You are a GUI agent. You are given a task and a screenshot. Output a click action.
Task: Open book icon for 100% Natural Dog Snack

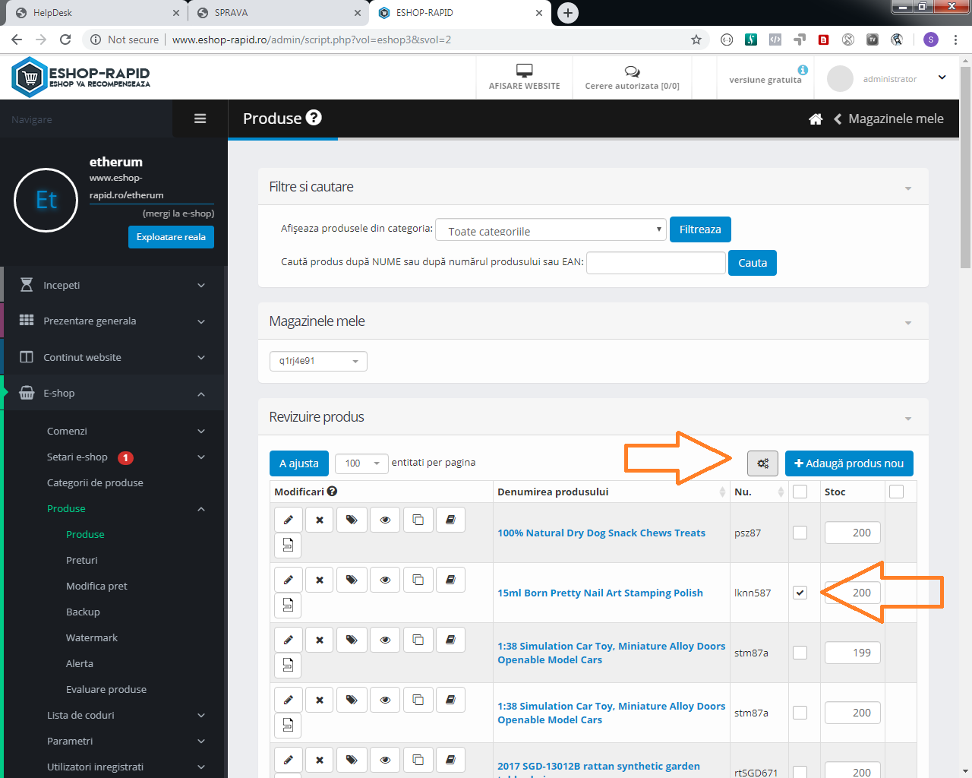pyautogui.click(x=450, y=520)
